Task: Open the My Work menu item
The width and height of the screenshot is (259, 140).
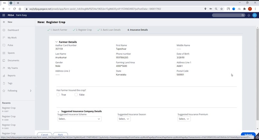Action: tap(12, 38)
